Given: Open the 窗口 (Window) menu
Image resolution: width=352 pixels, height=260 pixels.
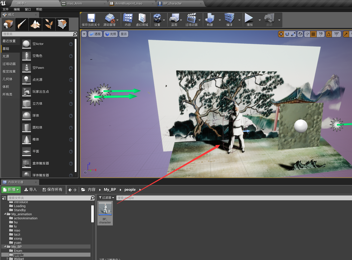Looking at the screenshot, I should pyautogui.click(x=28, y=9).
